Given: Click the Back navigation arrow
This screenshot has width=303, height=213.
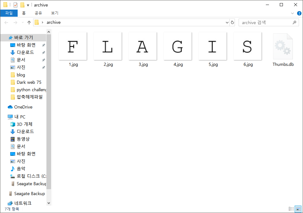Looking at the screenshot, I should pyautogui.click(x=6, y=23).
